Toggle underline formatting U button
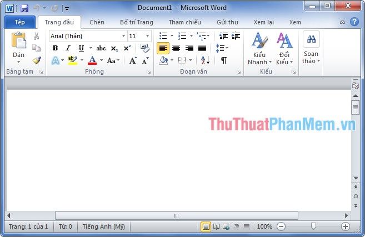The height and width of the screenshot is (237, 365). pyautogui.click(x=81, y=48)
